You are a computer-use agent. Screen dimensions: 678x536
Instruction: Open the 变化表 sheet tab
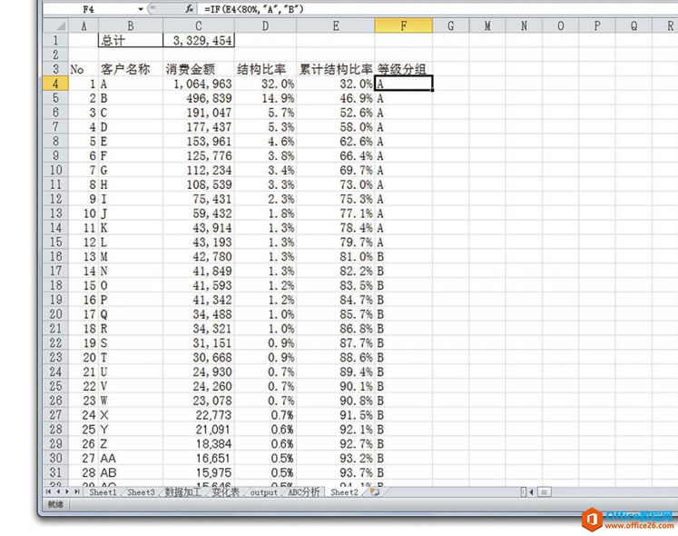pyautogui.click(x=225, y=492)
